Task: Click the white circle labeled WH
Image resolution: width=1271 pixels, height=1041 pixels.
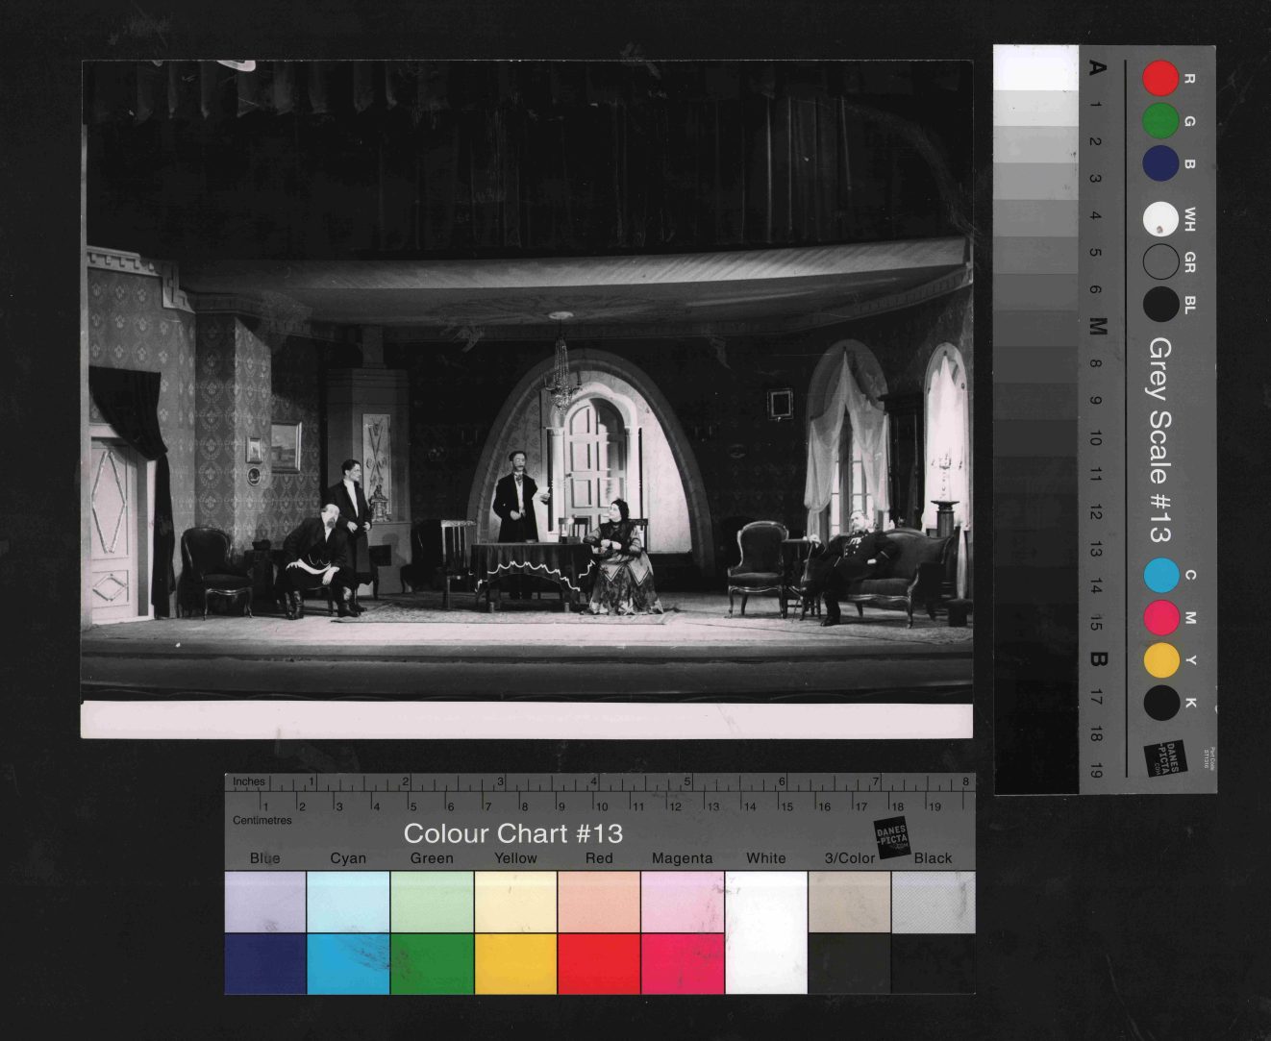Action: [x=1160, y=219]
